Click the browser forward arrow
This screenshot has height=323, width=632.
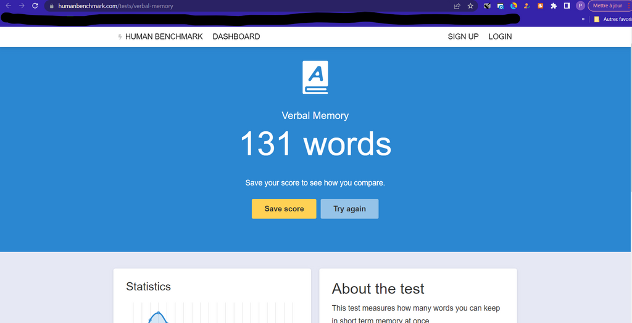[22, 6]
